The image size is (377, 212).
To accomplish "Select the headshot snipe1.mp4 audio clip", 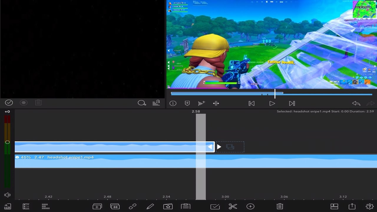I will tap(196, 161).
